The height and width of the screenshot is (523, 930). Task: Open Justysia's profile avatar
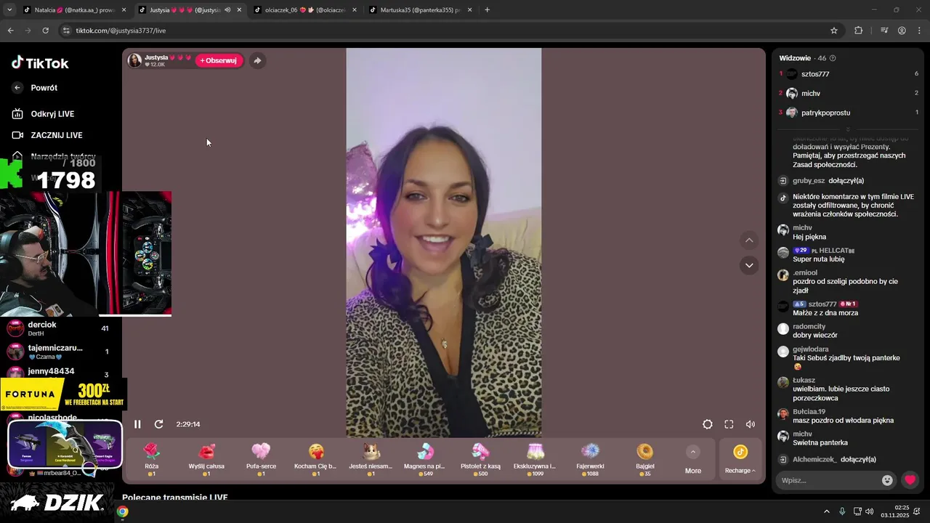coord(134,60)
